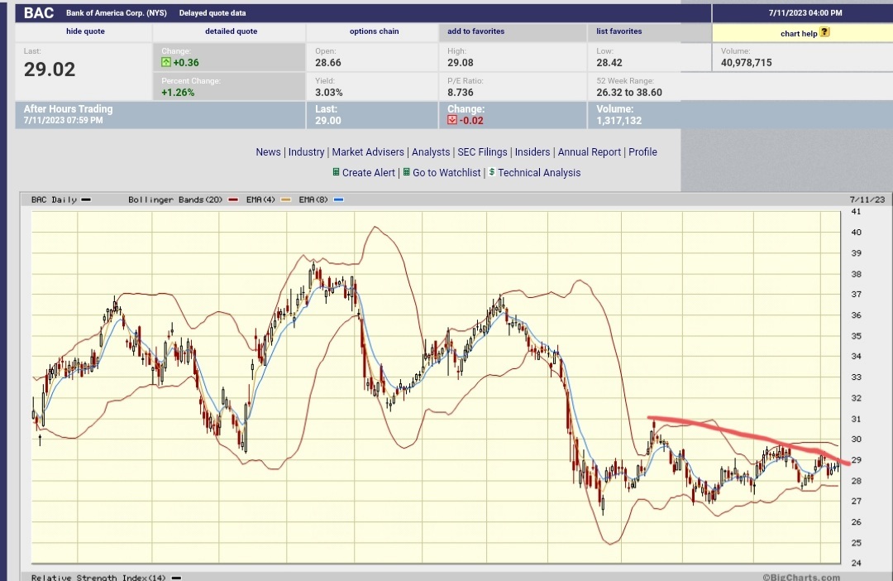Open the Analysts link
This screenshot has width=893, height=581.
point(431,152)
